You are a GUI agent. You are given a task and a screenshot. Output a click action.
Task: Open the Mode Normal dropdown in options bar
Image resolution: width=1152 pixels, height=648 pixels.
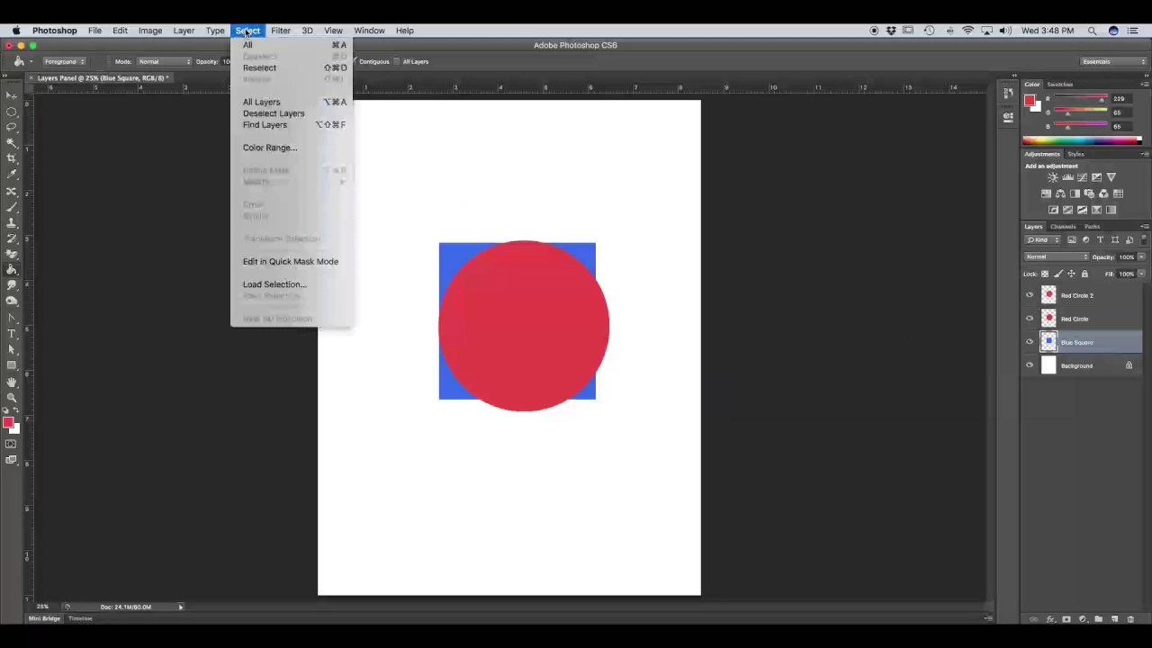(x=164, y=61)
